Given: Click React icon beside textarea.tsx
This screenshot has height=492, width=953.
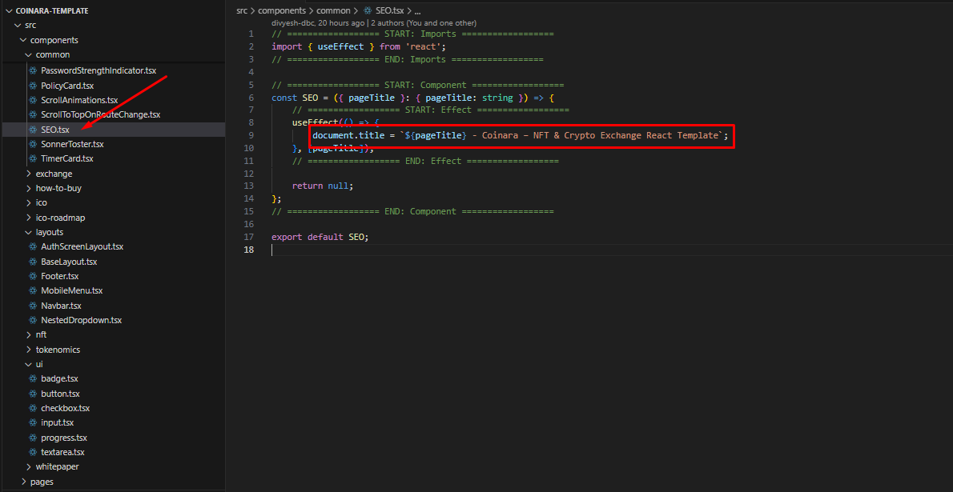Looking at the screenshot, I should pyautogui.click(x=34, y=453).
